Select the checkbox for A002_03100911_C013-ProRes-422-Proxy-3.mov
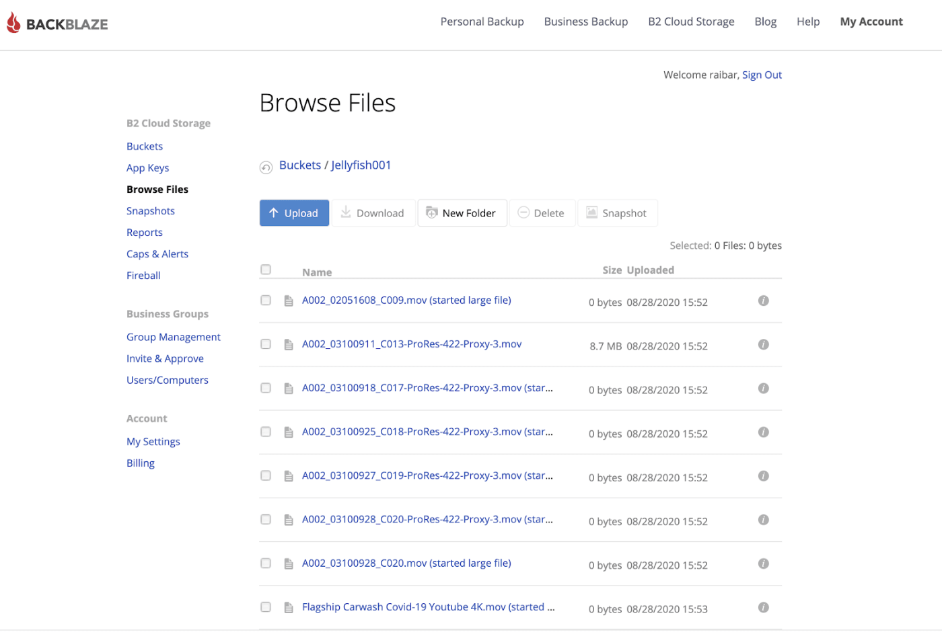Image resolution: width=942 pixels, height=632 pixels. (265, 344)
